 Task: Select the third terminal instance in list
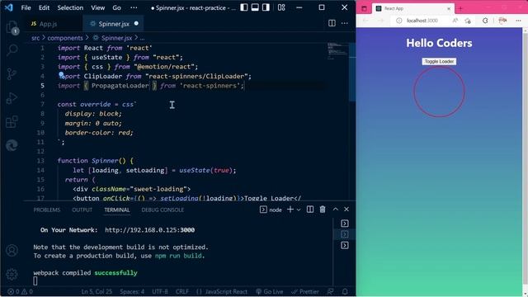pyautogui.click(x=345, y=245)
